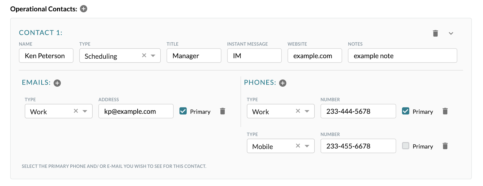
Task: Open the email Type dropdown
Action: (x=85, y=111)
